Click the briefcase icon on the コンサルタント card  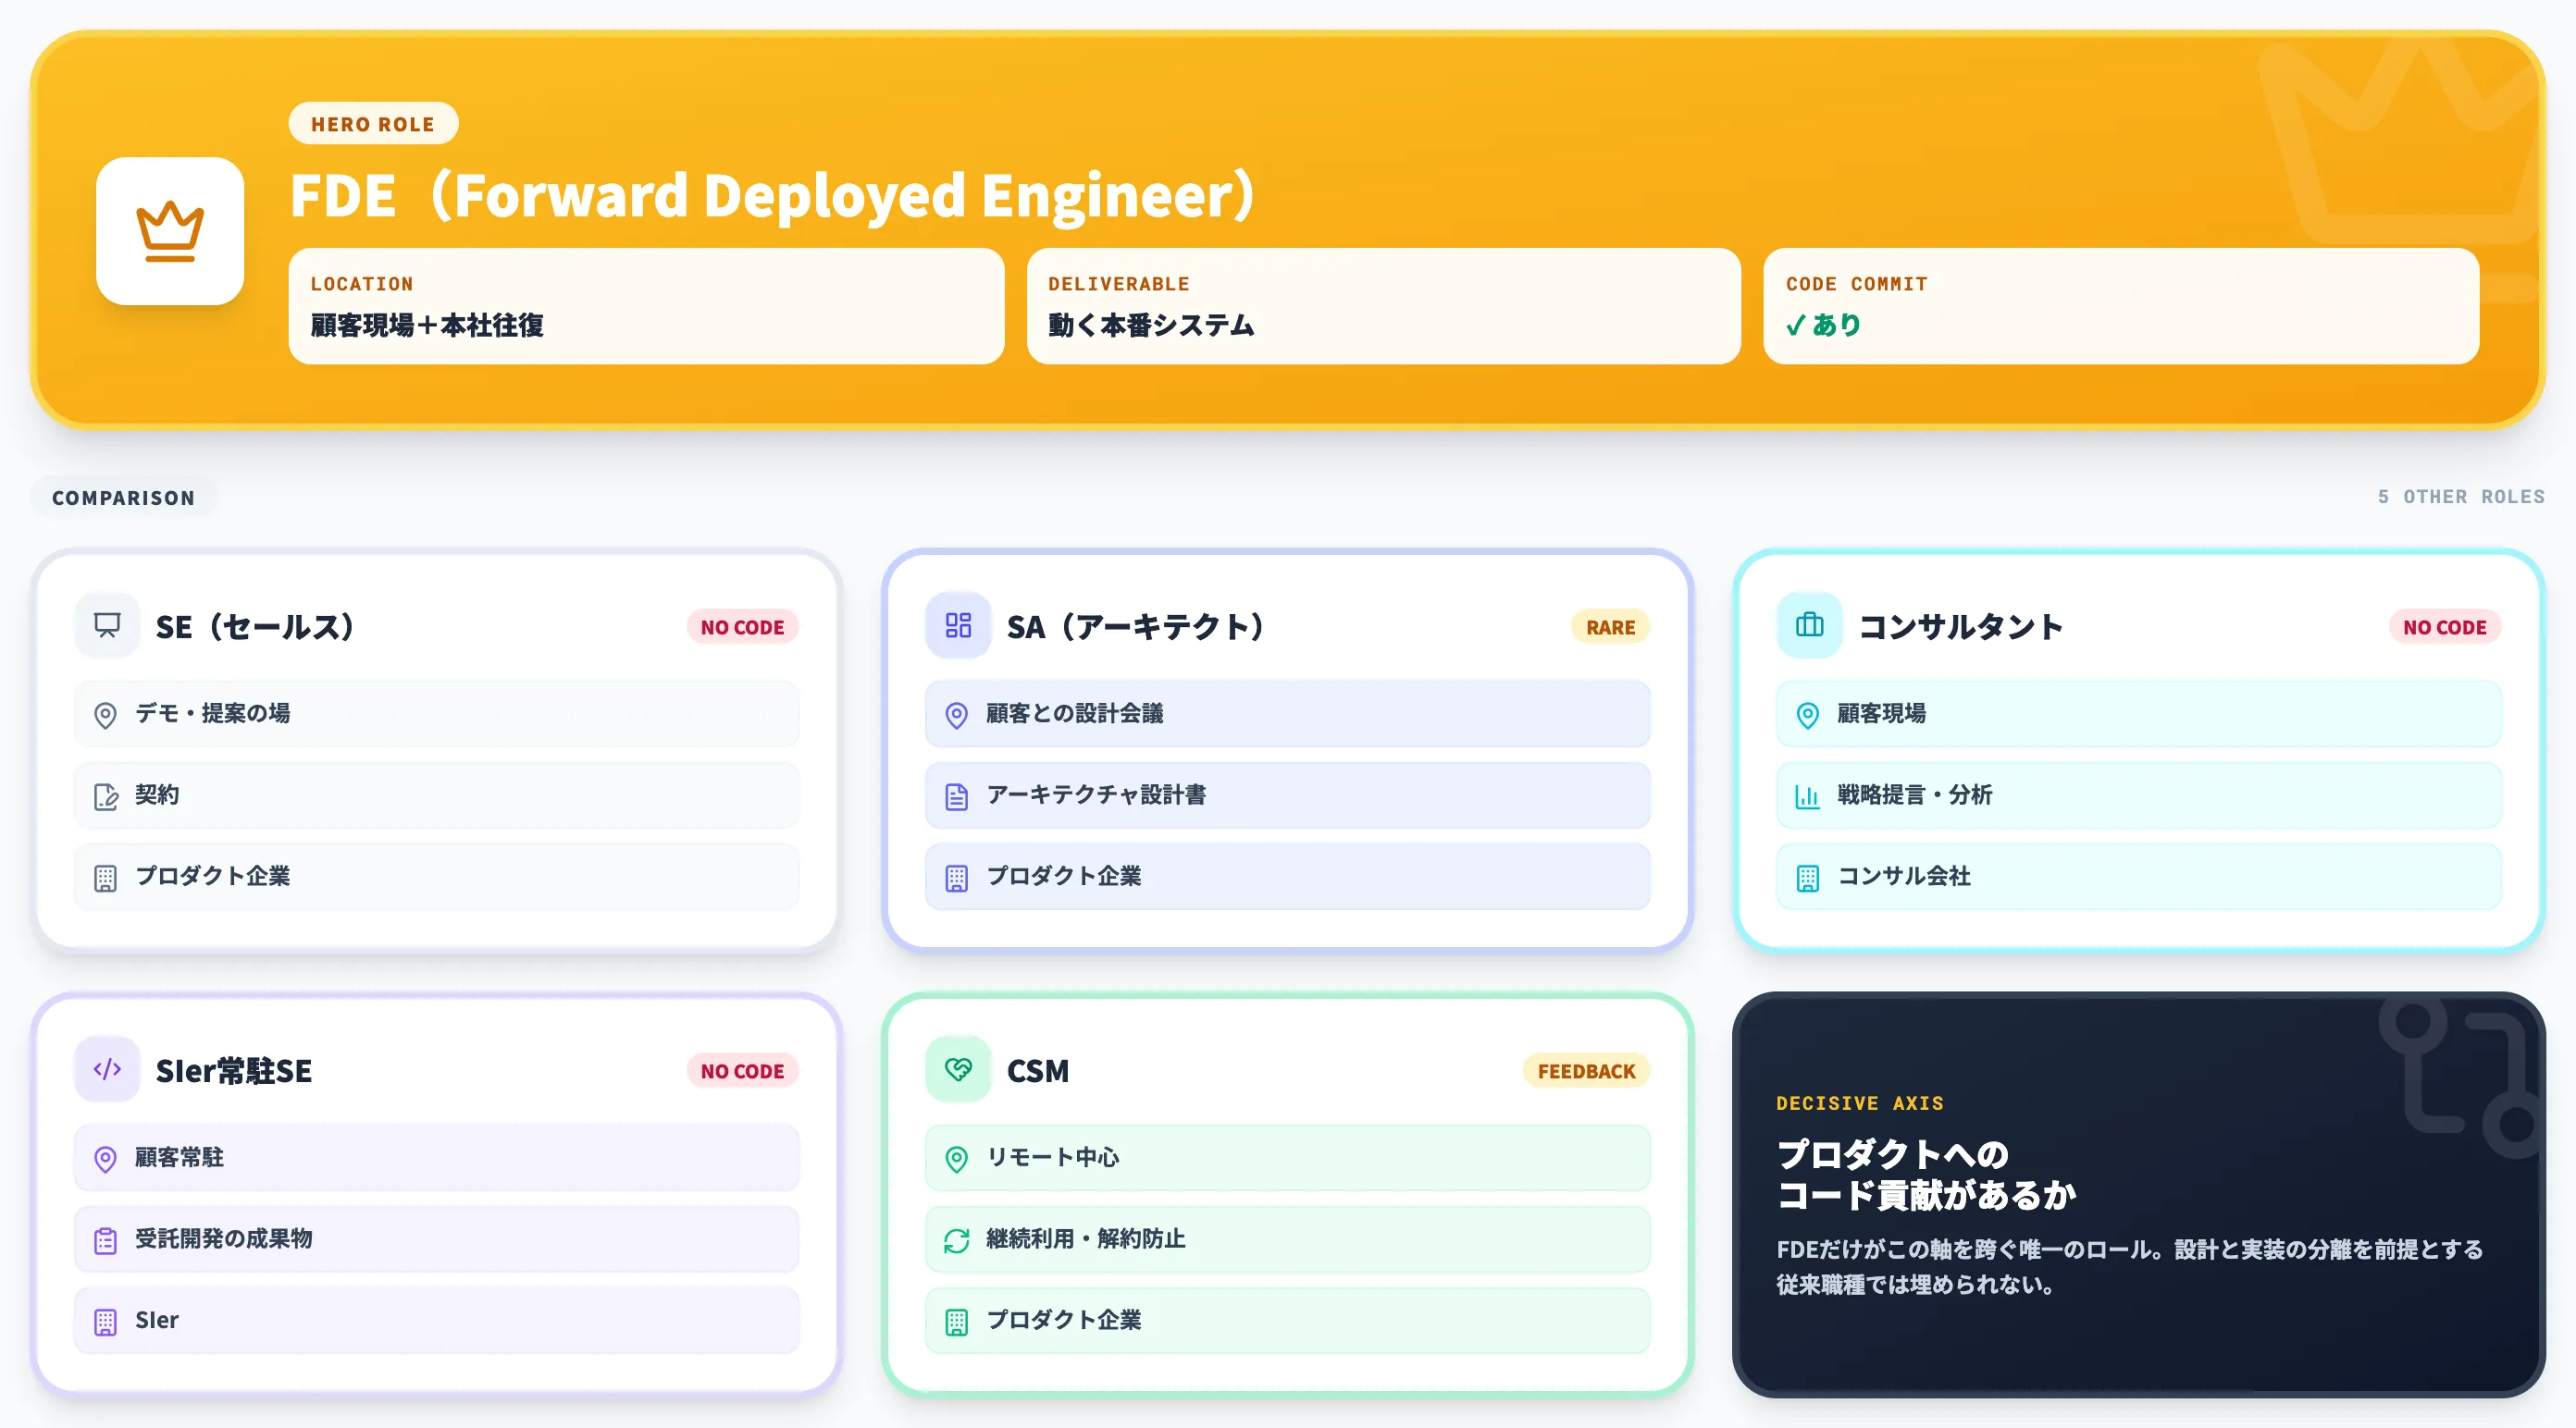(x=1810, y=625)
